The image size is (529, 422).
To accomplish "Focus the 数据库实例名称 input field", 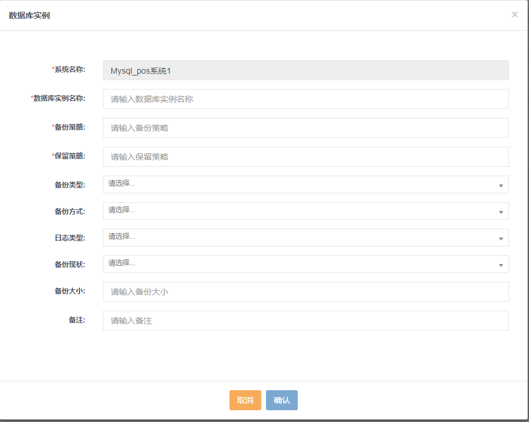I will coord(305,99).
